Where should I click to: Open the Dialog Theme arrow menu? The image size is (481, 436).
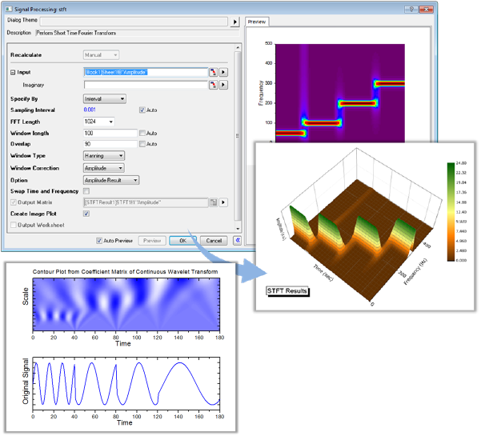[235, 22]
